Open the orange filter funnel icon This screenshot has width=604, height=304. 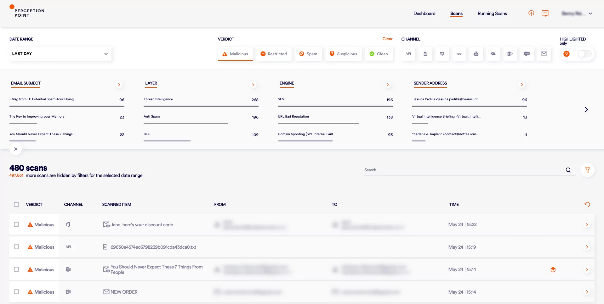pyautogui.click(x=588, y=170)
